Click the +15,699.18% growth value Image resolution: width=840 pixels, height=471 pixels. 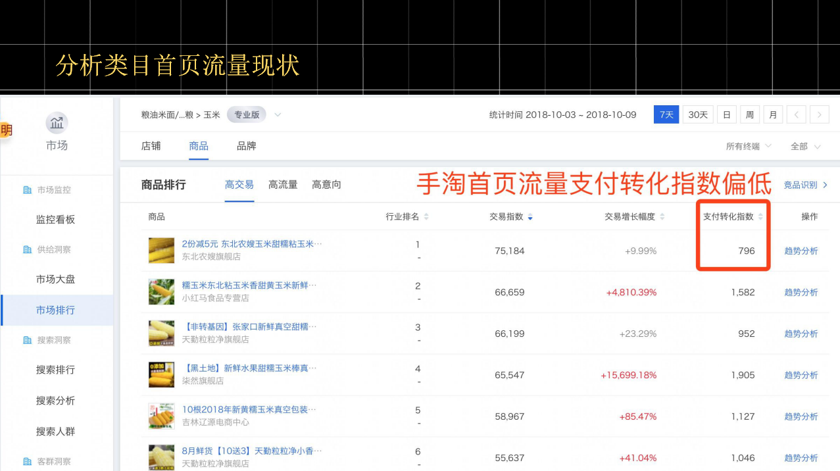(x=629, y=375)
